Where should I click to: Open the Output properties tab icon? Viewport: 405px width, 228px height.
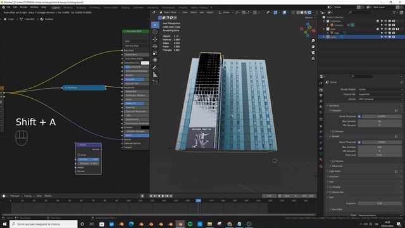pyautogui.click(x=321, y=96)
